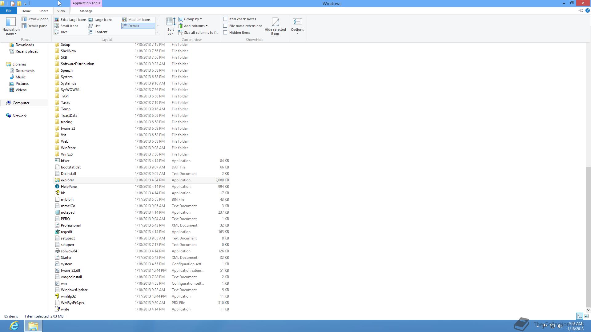Choose the Content layout

point(98,32)
